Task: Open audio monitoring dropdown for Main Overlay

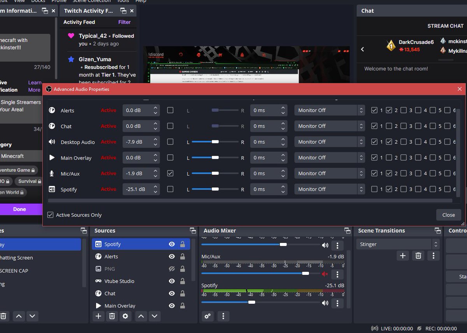Action: 329,158
